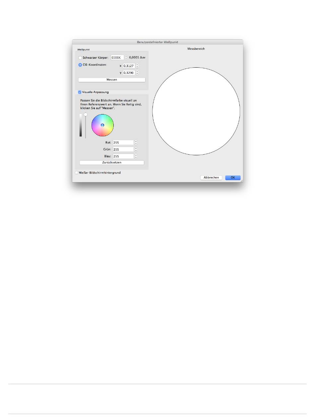Click the Abbrechen button
315x418 pixels.
point(211,177)
